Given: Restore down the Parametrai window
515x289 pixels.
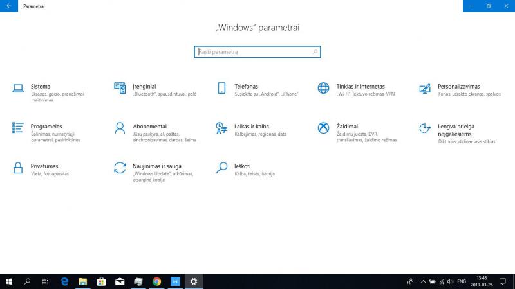Looking at the screenshot, I should click(489, 6).
